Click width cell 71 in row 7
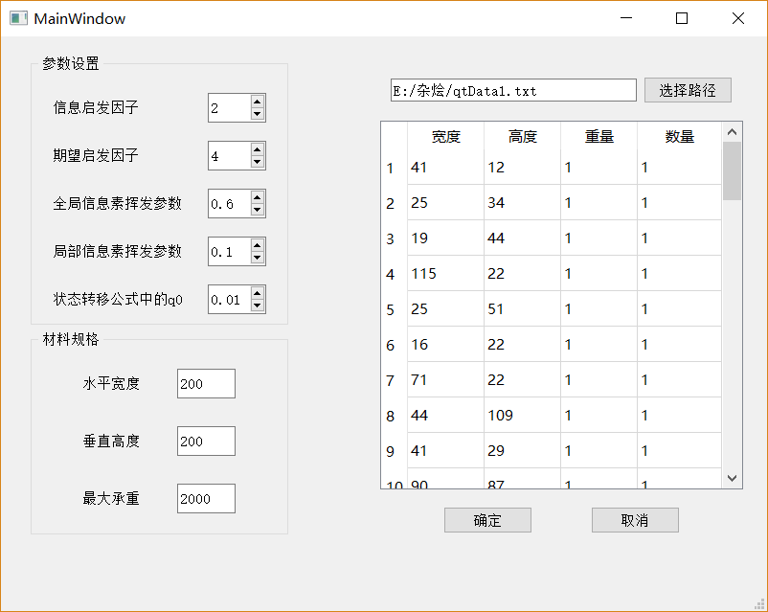The height and width of the screenshot is (612, 768). pos(445,379)
